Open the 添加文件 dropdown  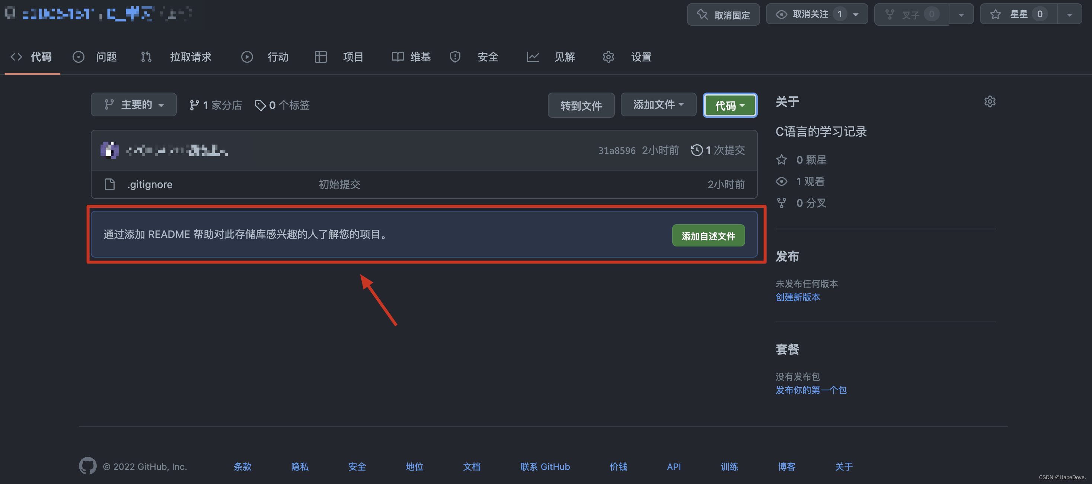click(x=658, y=104)
